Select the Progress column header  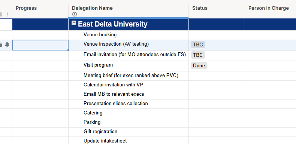[x=40, y=12]
